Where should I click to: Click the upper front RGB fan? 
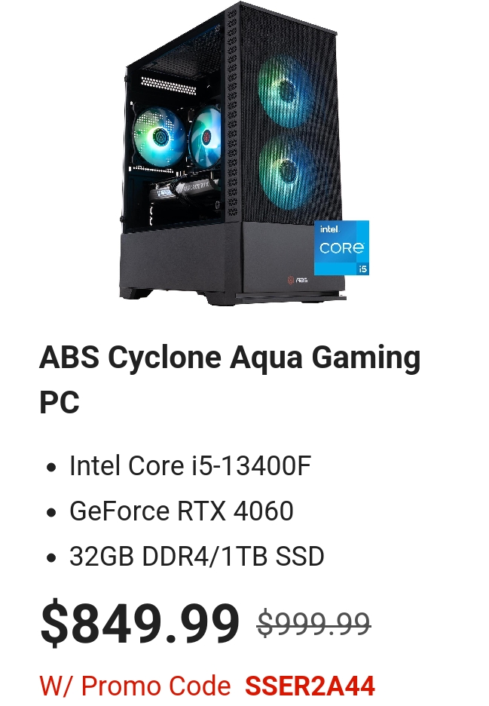pyautogui.click(x=284, y=91)
